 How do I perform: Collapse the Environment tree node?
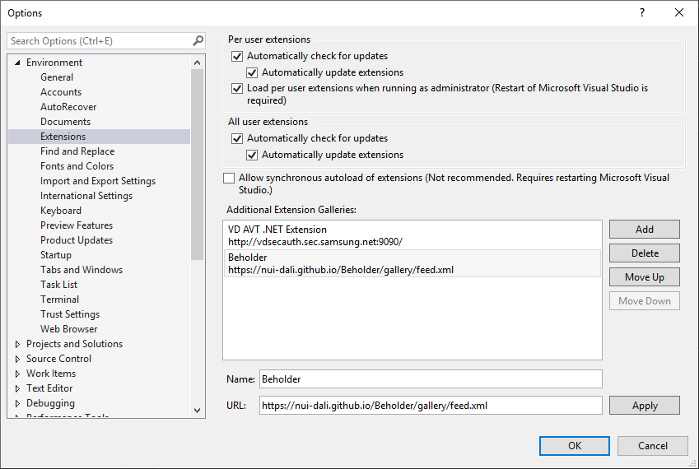[17, 63]
